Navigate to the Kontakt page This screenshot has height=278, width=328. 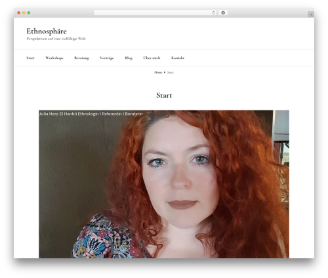178,58
